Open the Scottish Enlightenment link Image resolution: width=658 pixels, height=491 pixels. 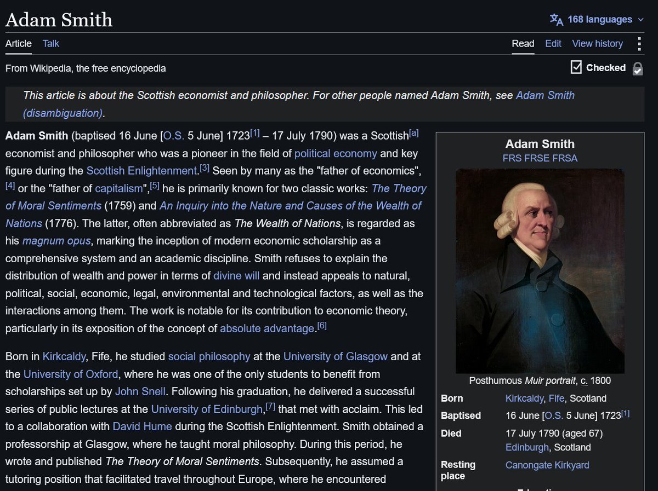(x=141, y=171)
